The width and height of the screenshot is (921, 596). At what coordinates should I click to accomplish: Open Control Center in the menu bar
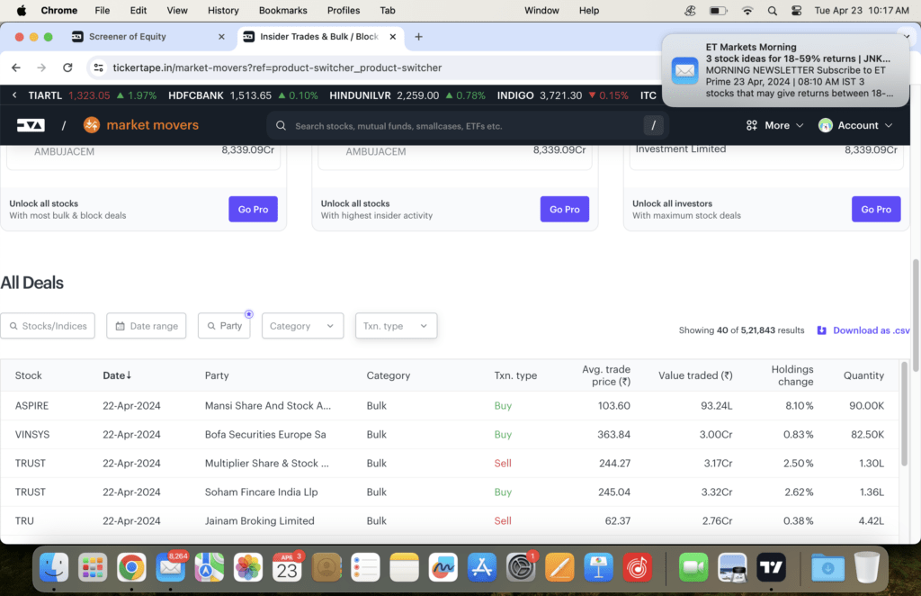pos(797,10)
